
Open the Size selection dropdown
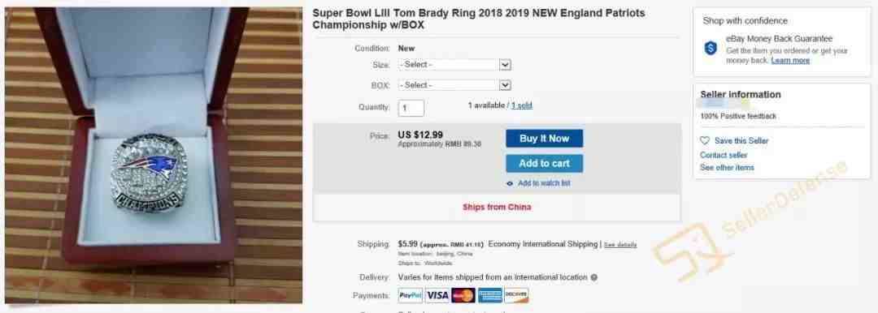click(454, 65)
